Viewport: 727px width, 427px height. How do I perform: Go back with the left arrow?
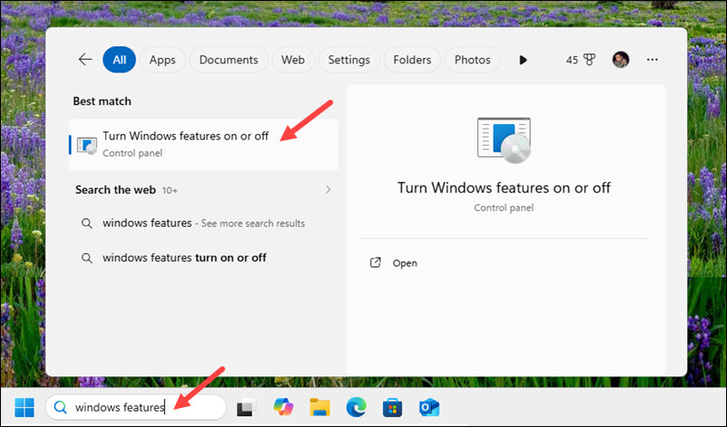tap(85, 59)
